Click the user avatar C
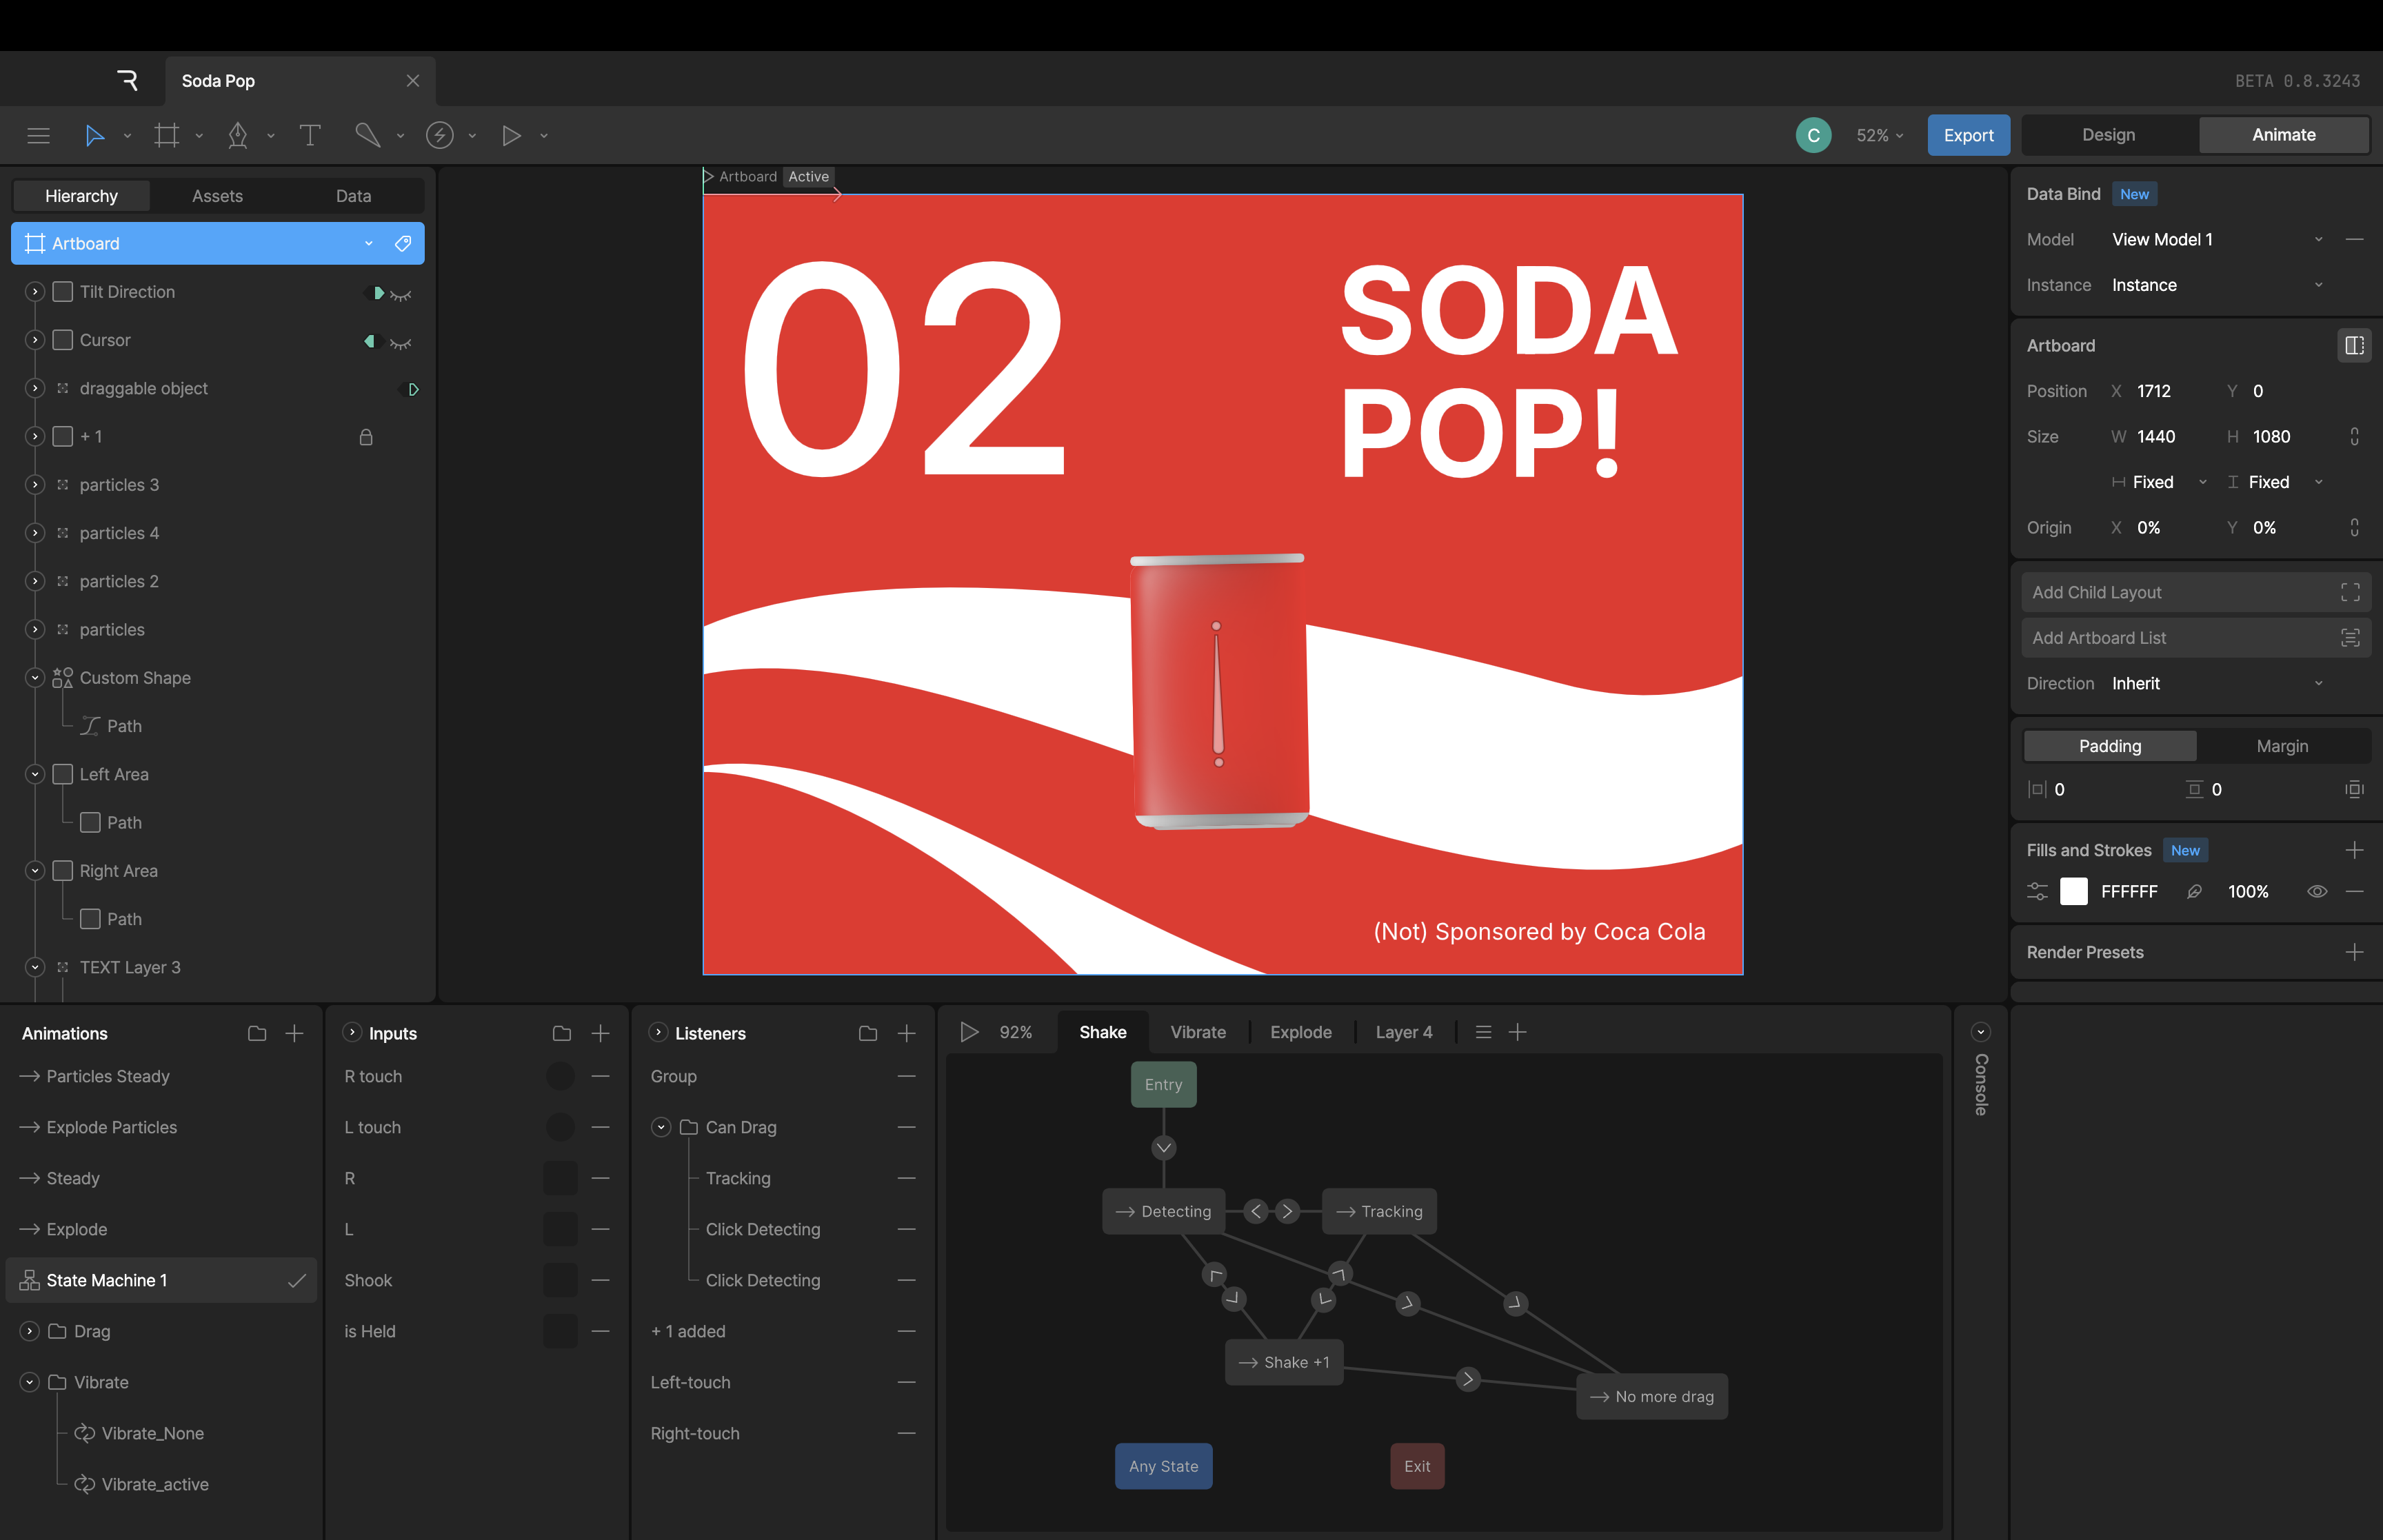 (1813, 135)
